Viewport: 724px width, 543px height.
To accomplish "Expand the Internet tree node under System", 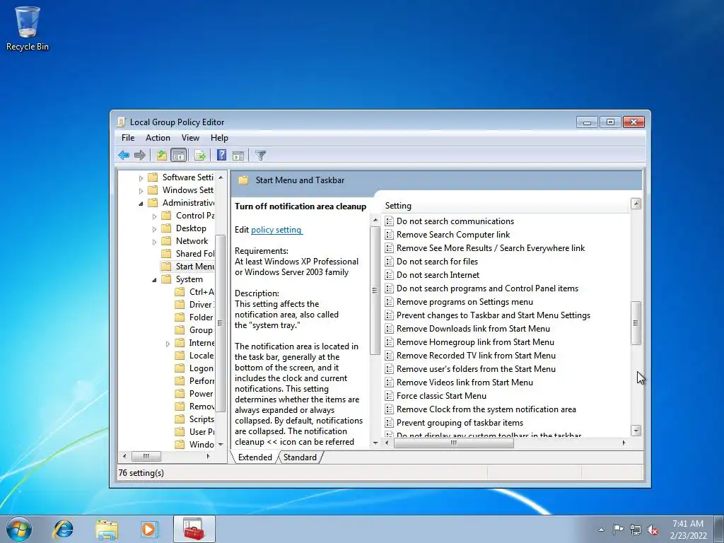I will point(168,344).
